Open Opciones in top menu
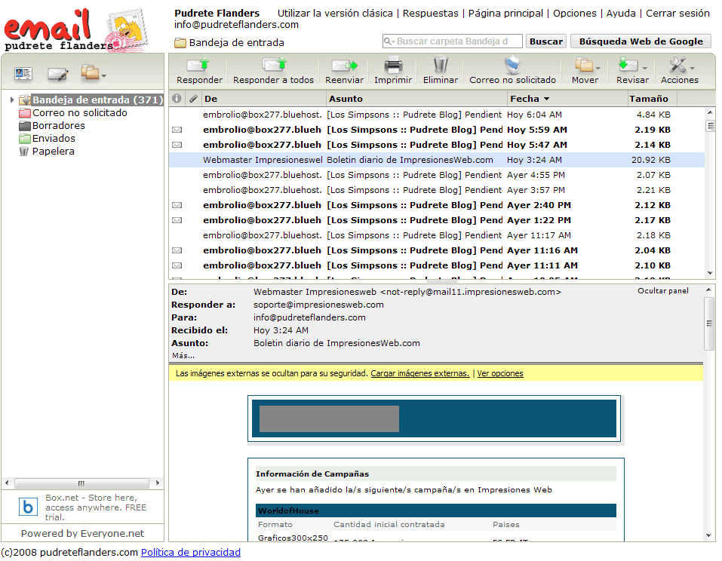 (575, 14)
